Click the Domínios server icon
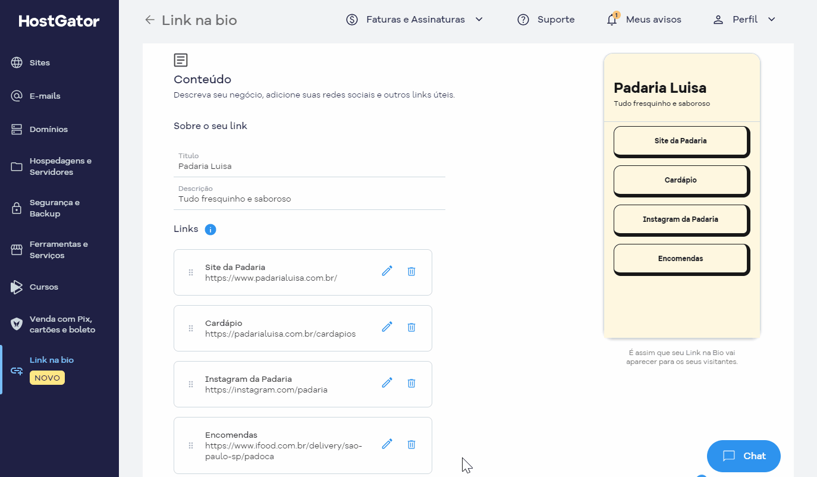The width and height of the screenshot is (817, 477). coord(17,129)
